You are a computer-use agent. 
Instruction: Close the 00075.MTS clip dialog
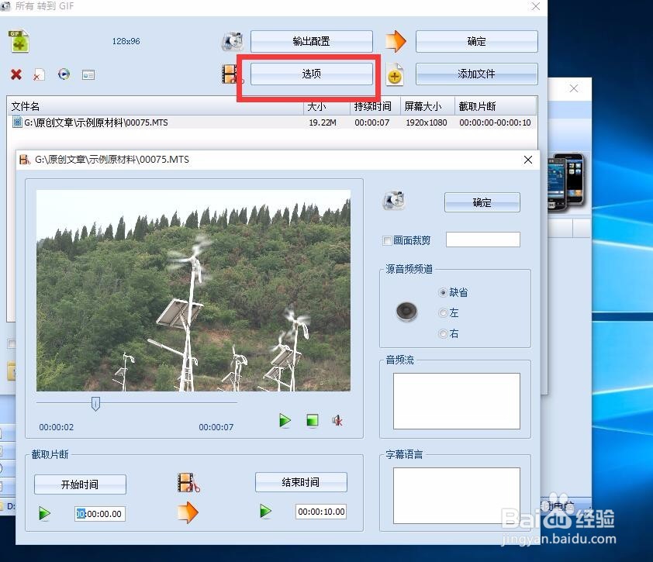528,160
